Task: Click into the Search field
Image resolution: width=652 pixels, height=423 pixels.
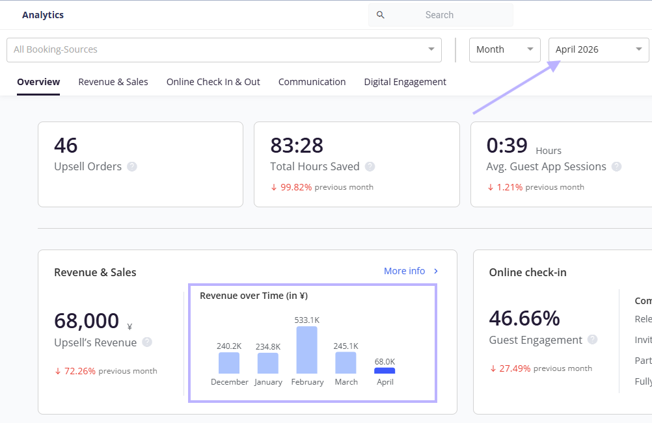Action: [x=441, y=15]
